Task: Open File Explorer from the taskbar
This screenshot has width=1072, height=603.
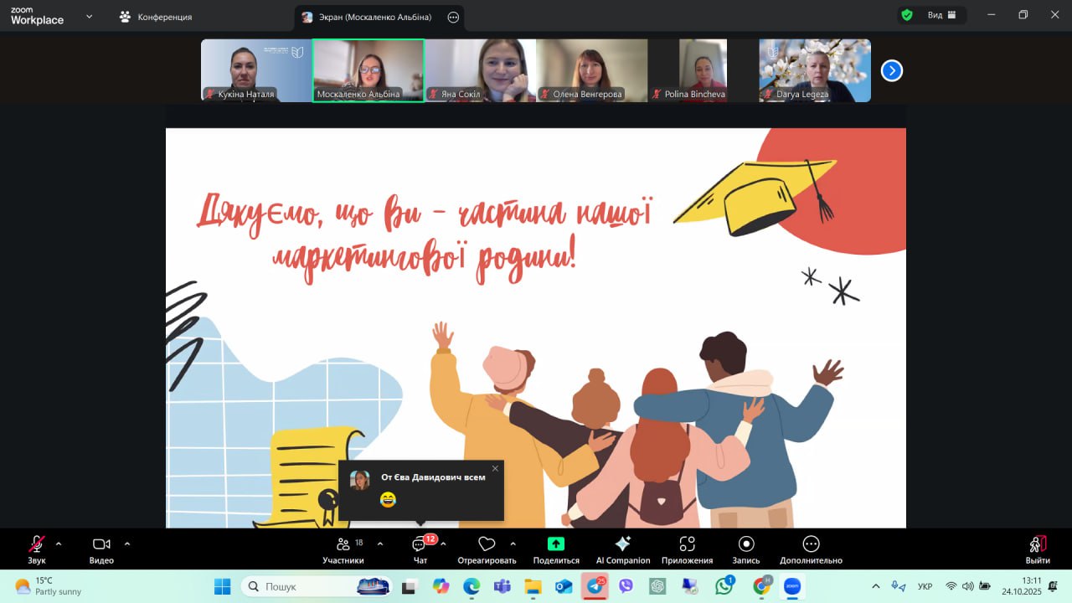Action: pyautogui.click(x=533, y=586)
